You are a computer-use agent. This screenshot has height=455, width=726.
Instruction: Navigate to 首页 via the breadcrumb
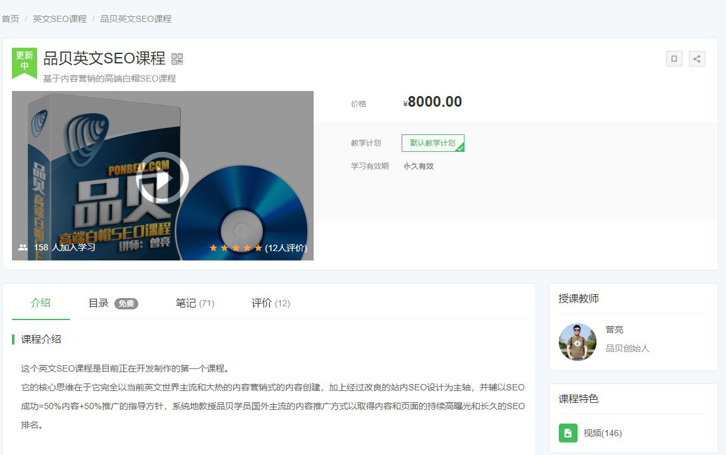10,19
